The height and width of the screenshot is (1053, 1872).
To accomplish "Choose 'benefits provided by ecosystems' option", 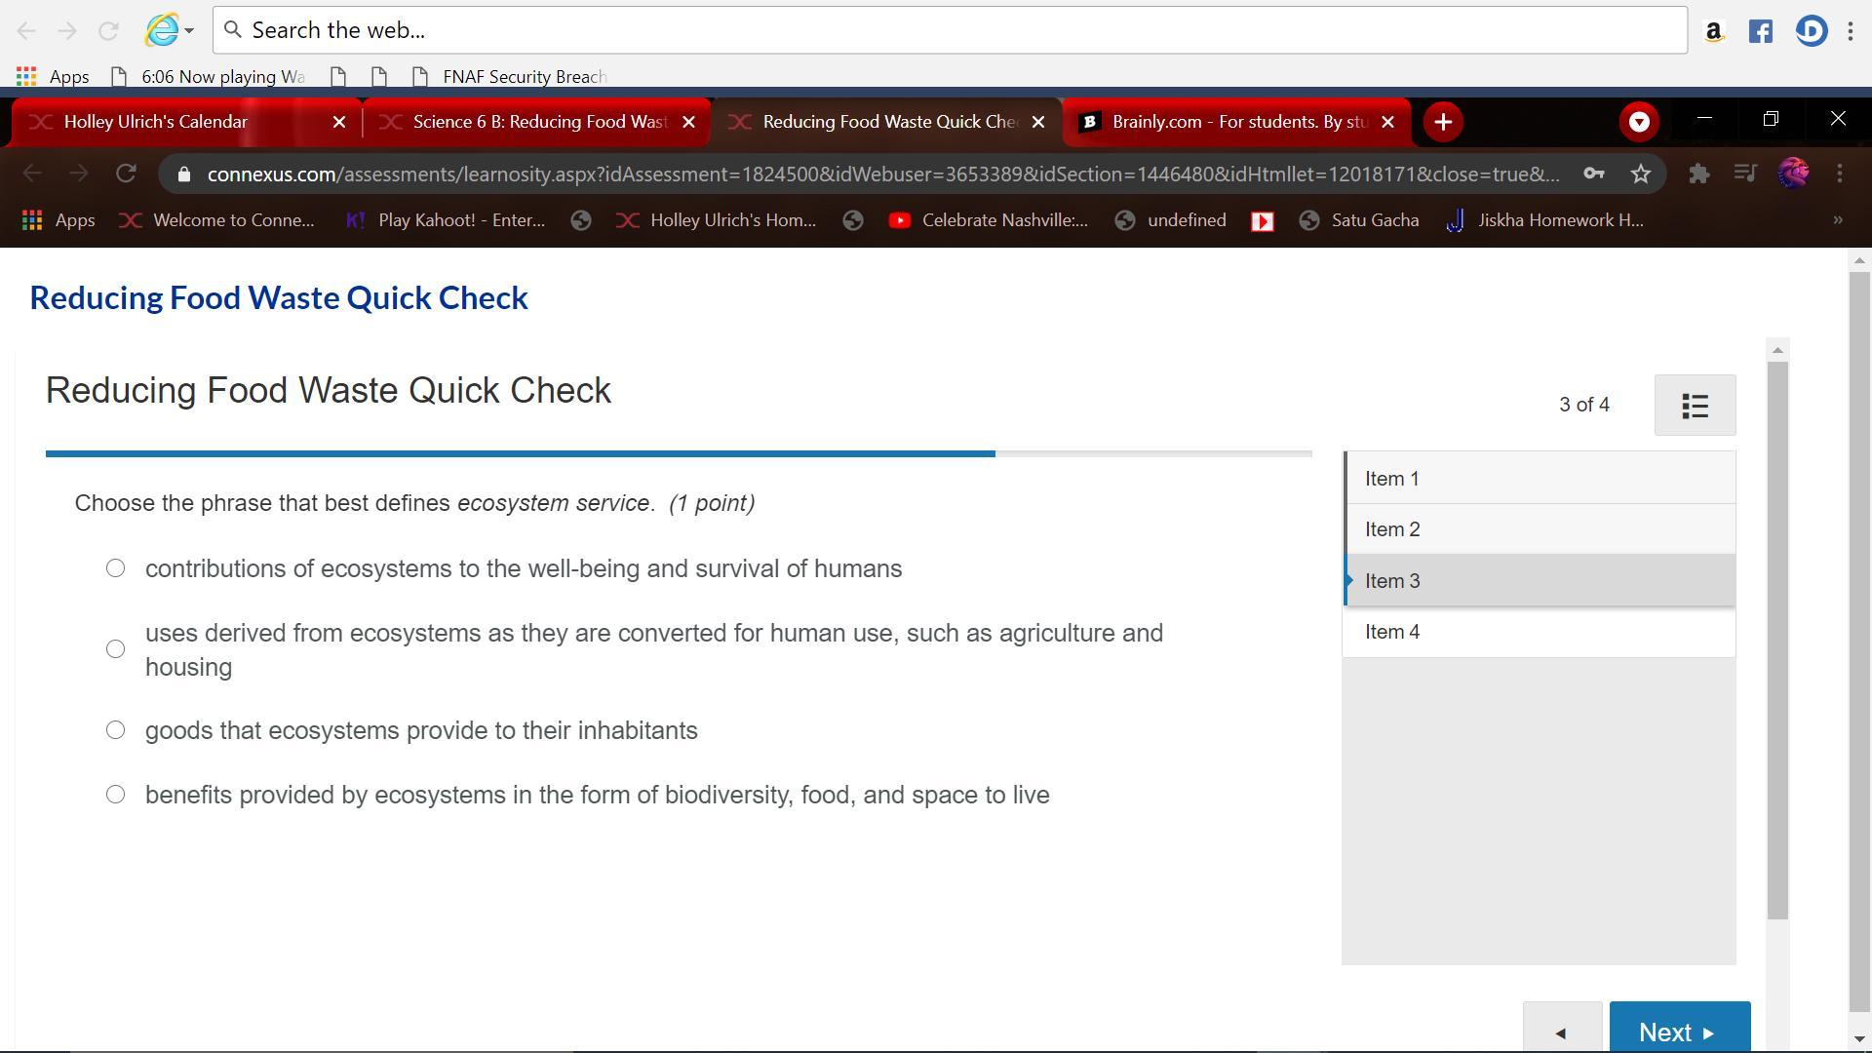I will pyautogui.click(x=115, y=795).
